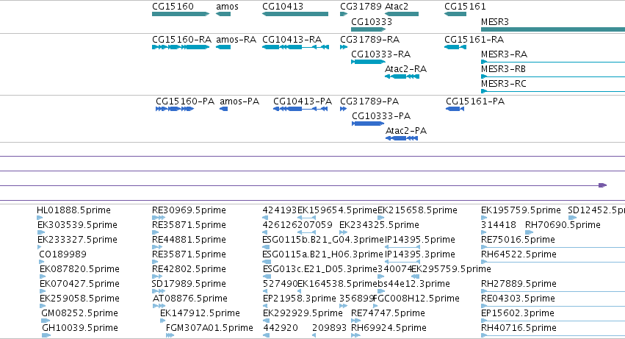The width and height of the screenshot is (625, 339).
Task: Select the amos-PA protein label
Action: [239, 101]
